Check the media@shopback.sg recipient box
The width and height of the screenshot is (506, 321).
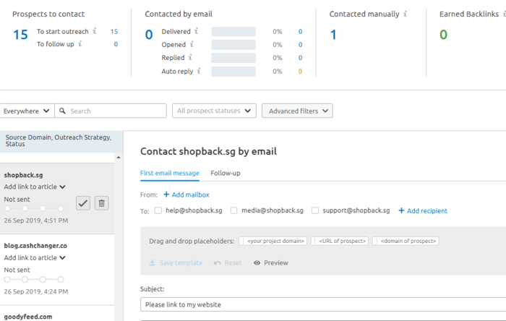point(234,210)
